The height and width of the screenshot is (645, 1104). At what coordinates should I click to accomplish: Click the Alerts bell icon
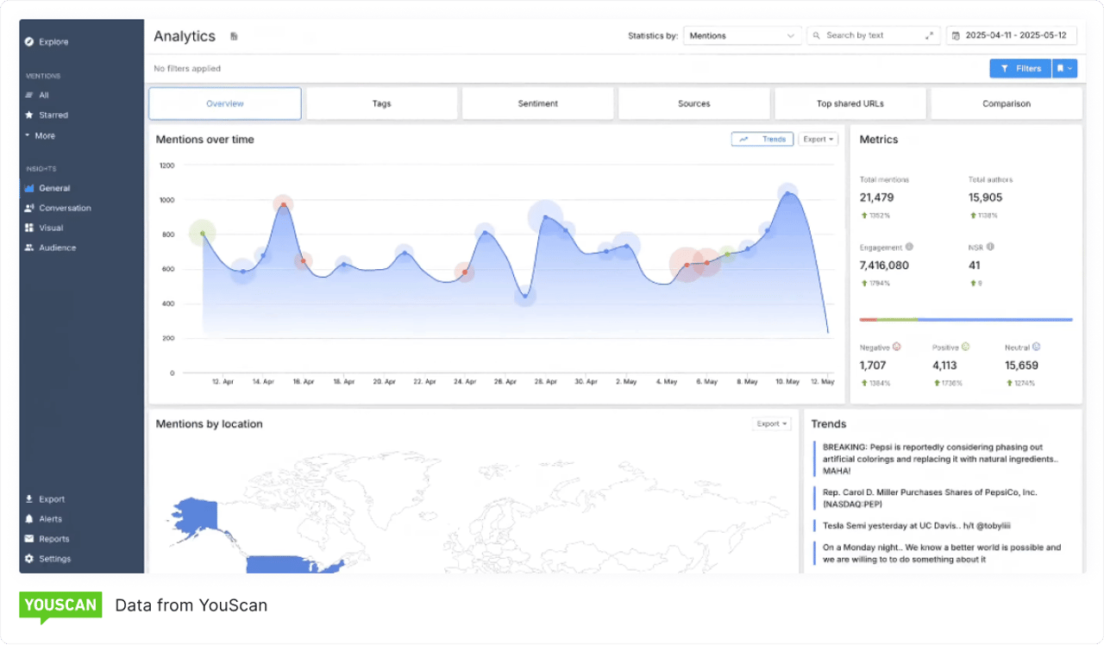click(x=29, y=519)
